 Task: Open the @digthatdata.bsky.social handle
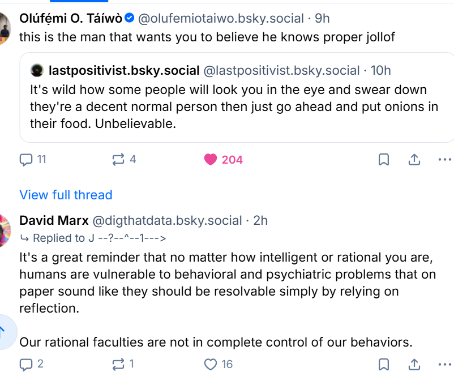click(167, 220)
